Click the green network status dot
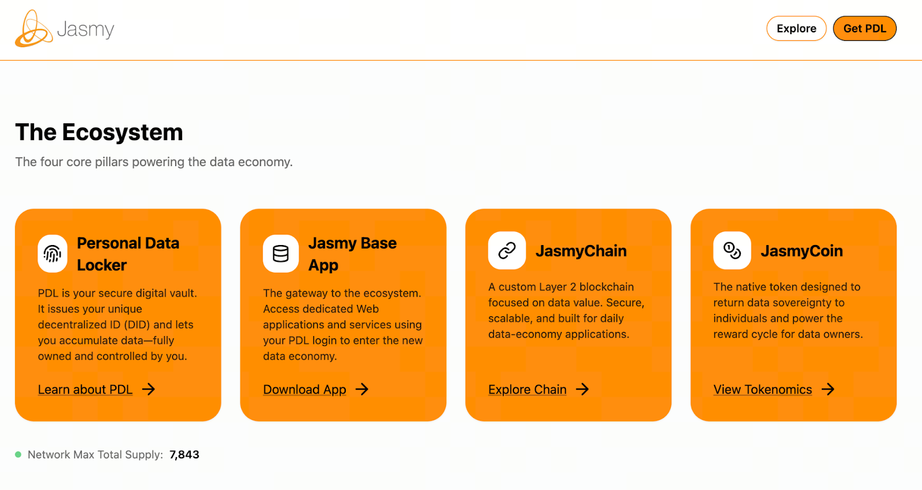Viewport: 922px width, 490px height. coord(18,454)
